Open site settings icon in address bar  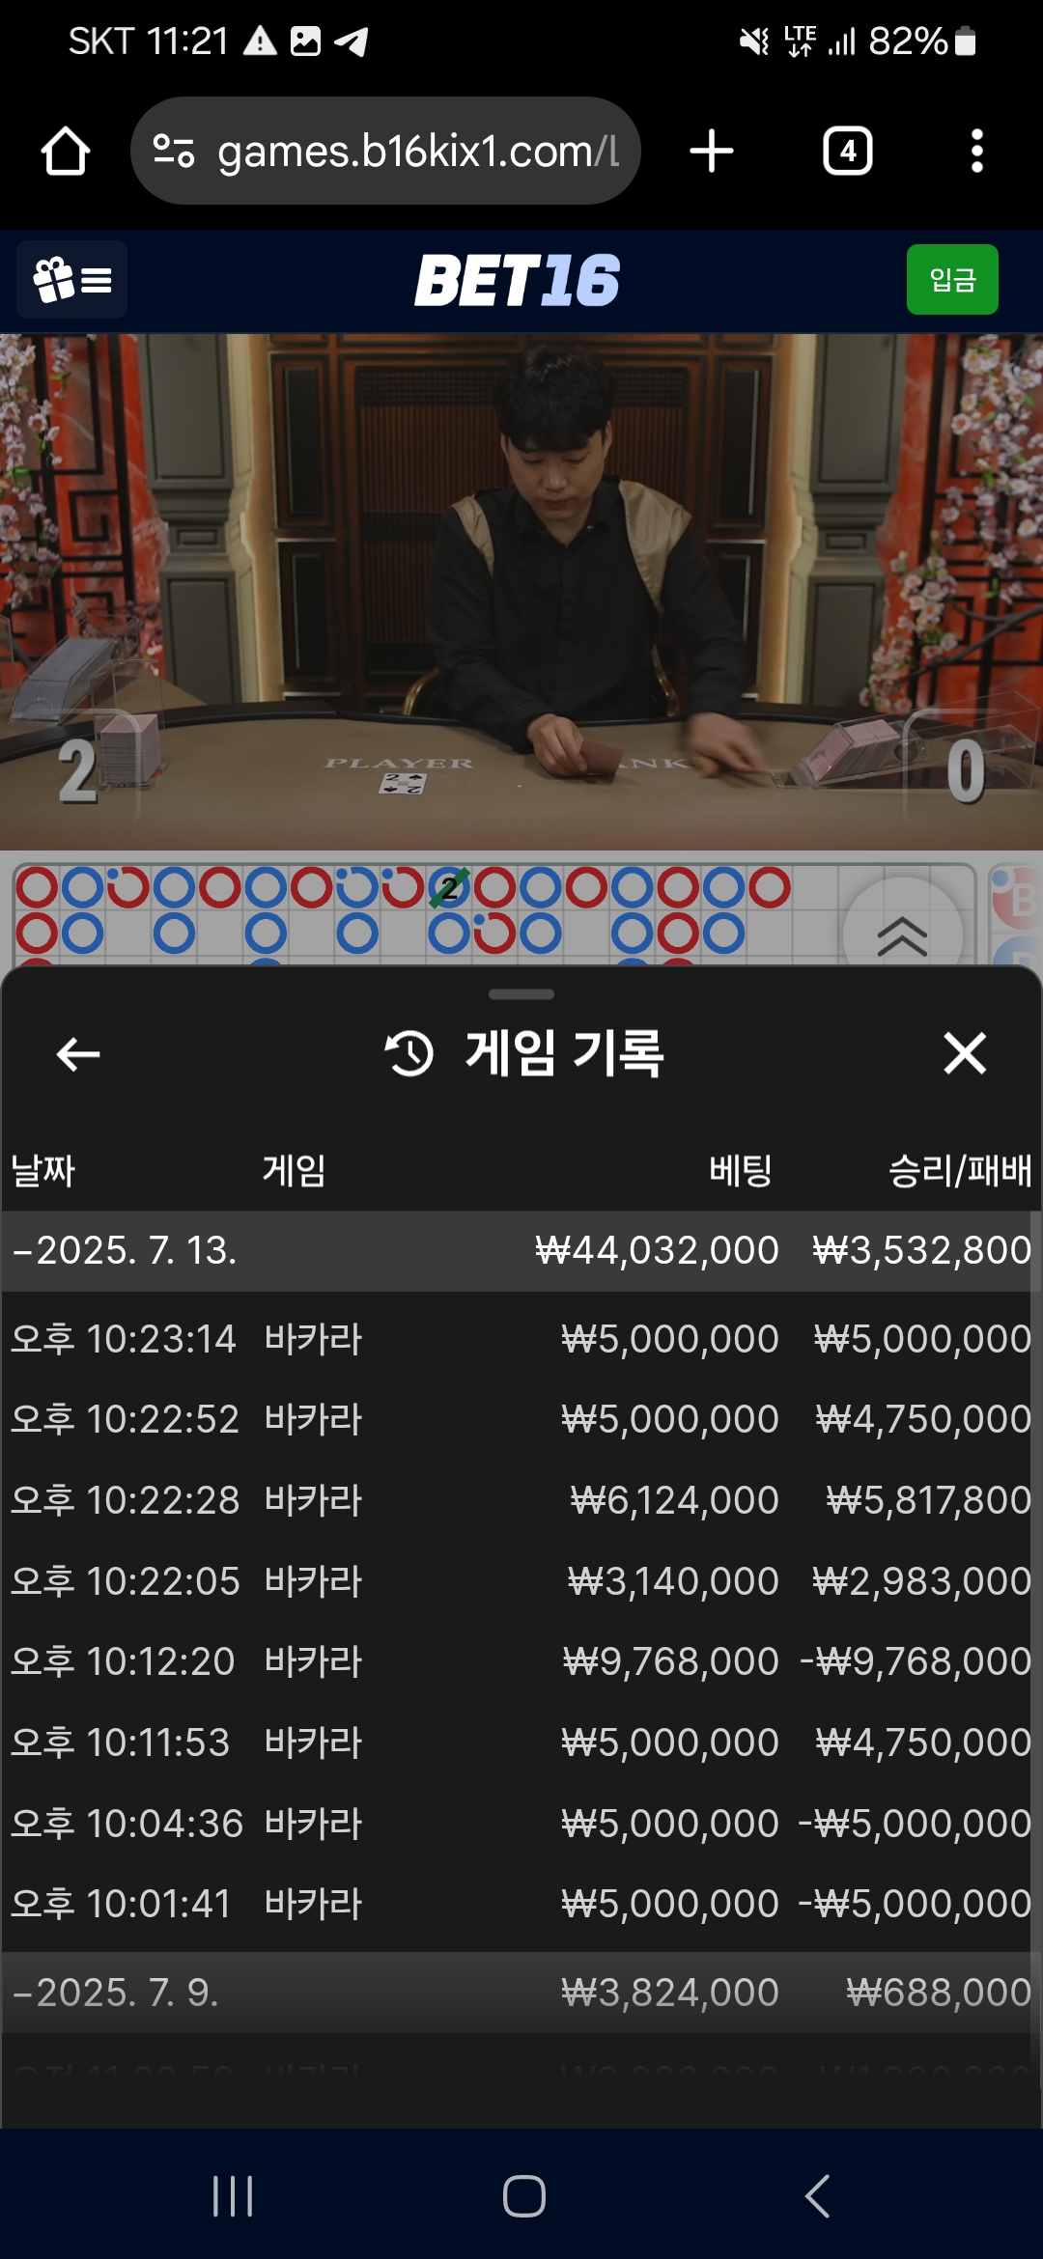point(174,152)
